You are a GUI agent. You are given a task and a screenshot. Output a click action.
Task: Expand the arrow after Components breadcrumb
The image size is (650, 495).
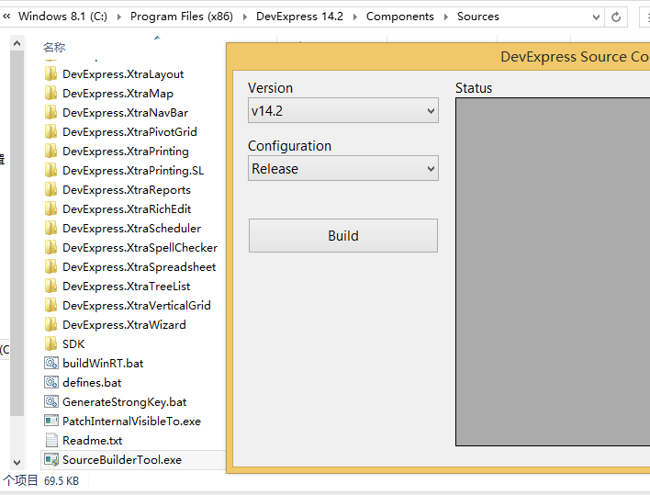[445, 17]
